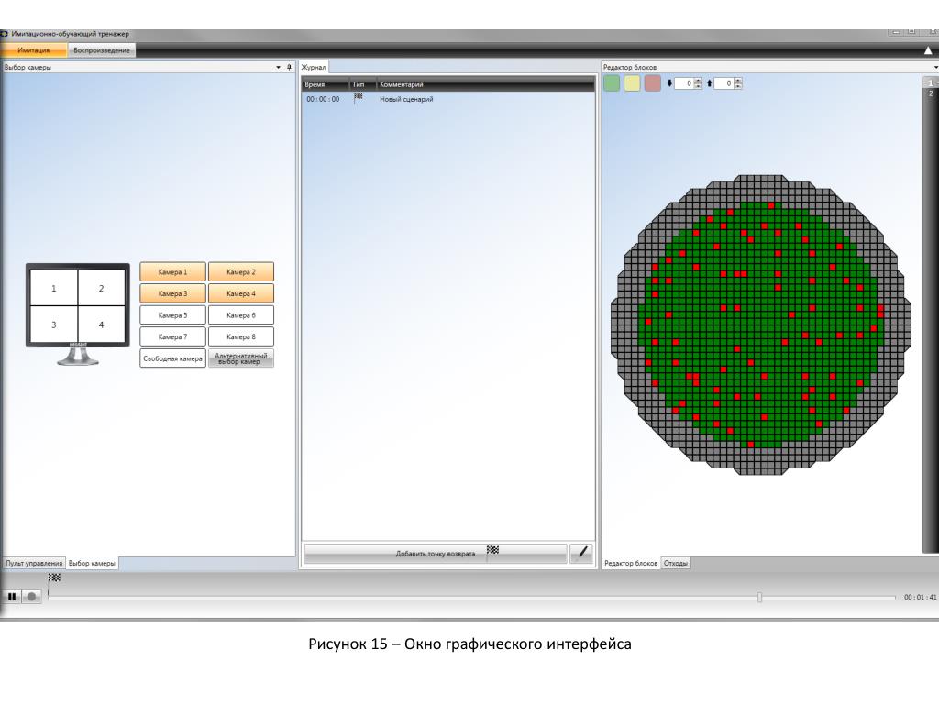Open the Воспроизведение tab
This screenshot has height=704, width=939.
(x=101, y=50)
